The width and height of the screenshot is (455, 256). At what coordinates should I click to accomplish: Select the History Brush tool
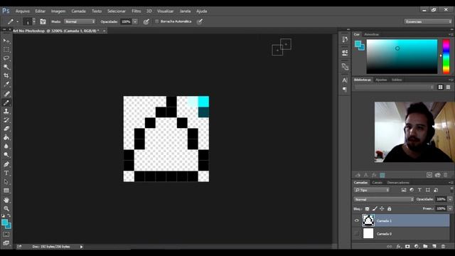[x=6, y=120]
